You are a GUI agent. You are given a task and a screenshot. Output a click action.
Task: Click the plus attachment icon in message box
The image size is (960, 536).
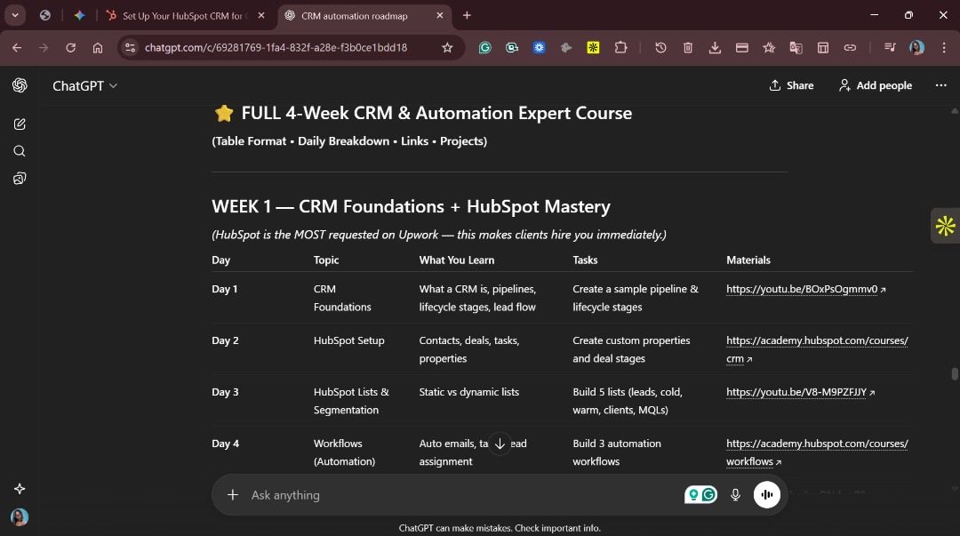click(230, 494)
